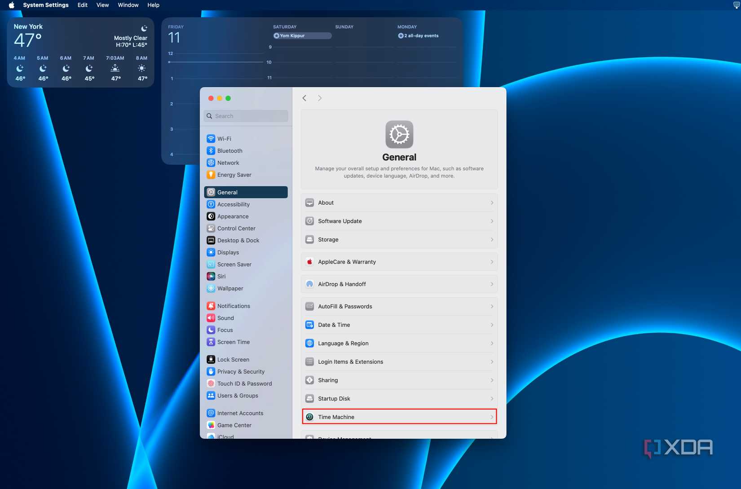Click the 7:03AM sunrise forecast
741x489 pixels.
[115, 68]
